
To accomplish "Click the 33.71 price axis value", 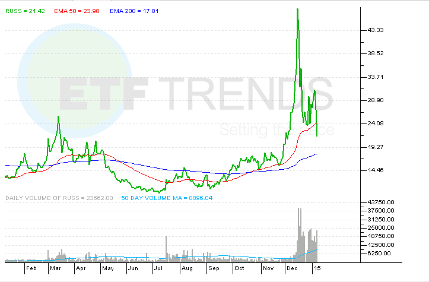I will [x=376, y=77].
